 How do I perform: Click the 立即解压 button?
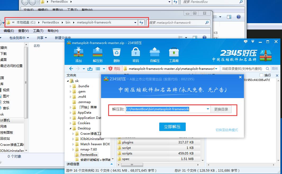pyautogui.click(x=172, y=127)
